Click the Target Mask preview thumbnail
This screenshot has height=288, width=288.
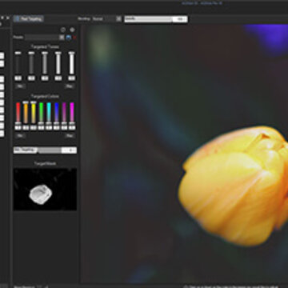45,189
